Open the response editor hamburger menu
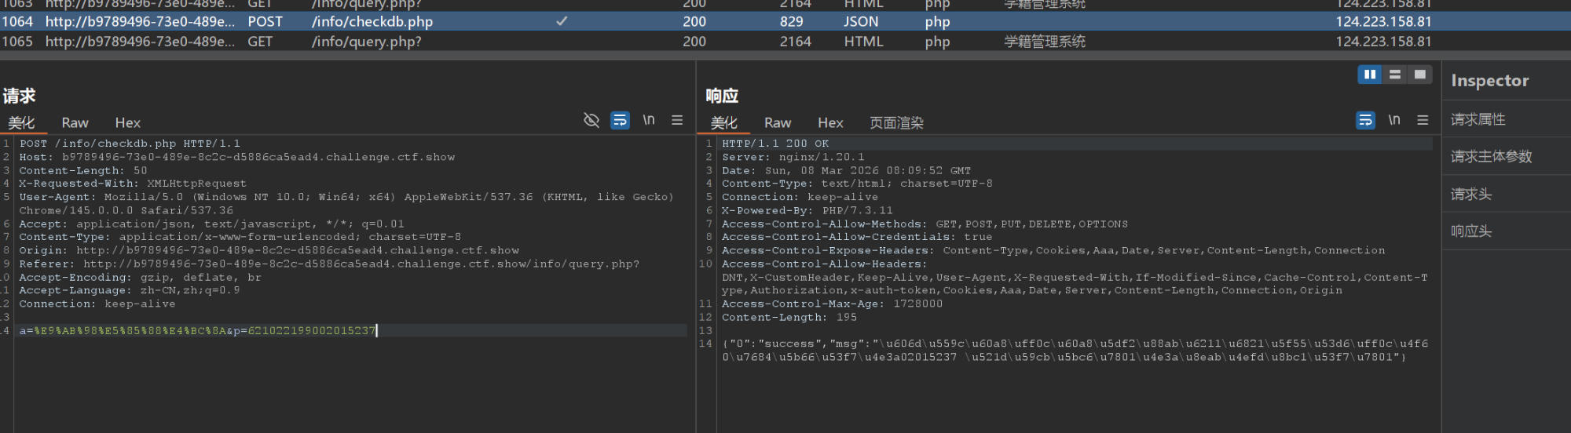 pos(1423,120)
